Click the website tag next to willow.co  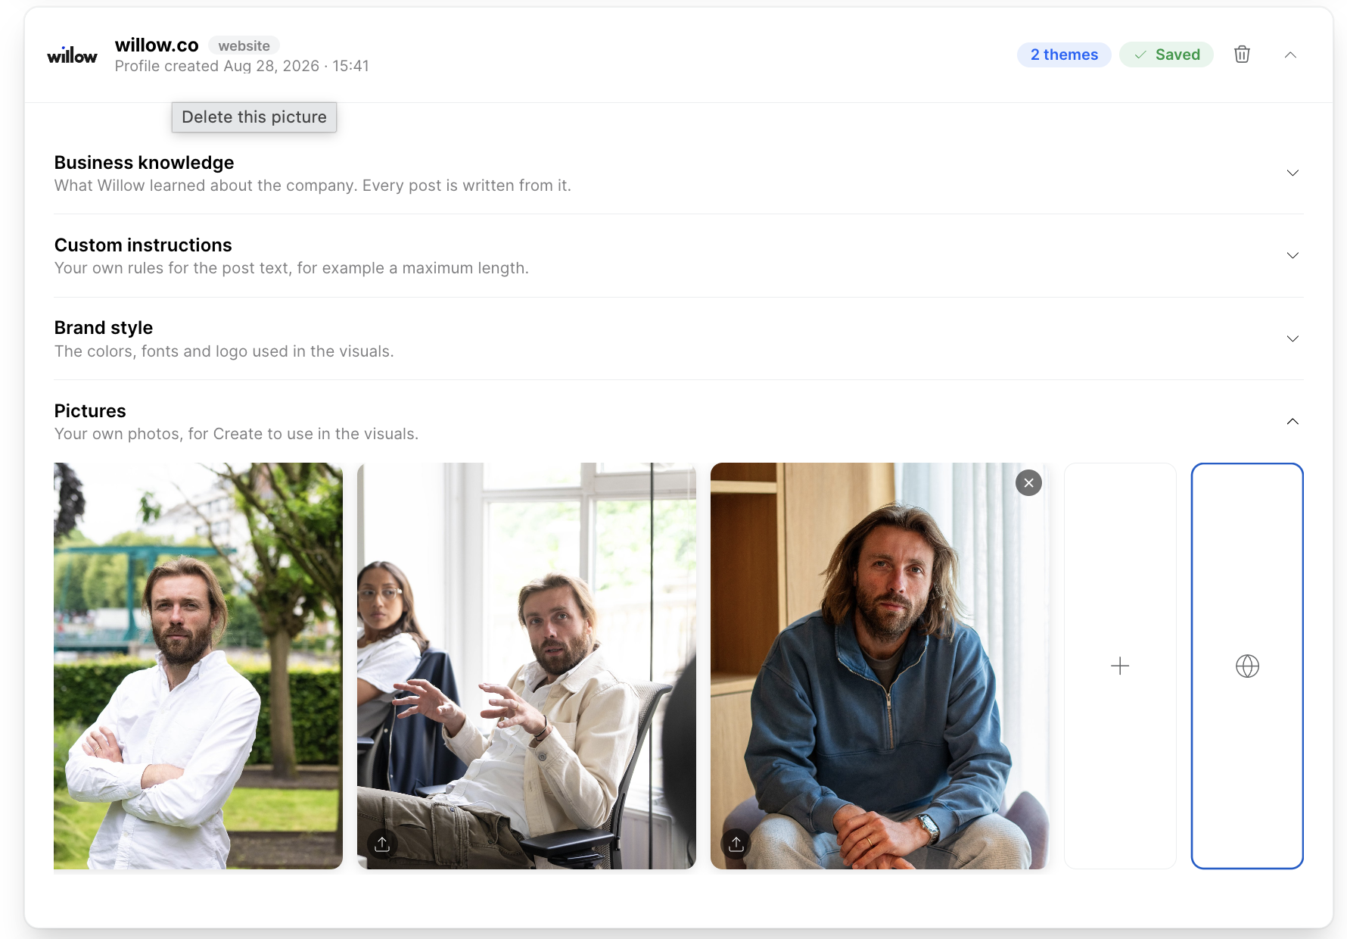(244, 45)
